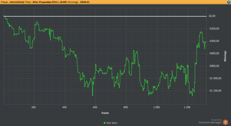Click the -$400,00 axis label
231x126 pixels.
click(x=214, y=41)
